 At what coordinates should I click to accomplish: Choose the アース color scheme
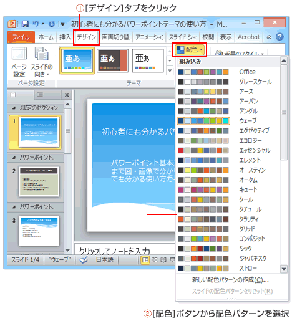(x=228, y=92)
